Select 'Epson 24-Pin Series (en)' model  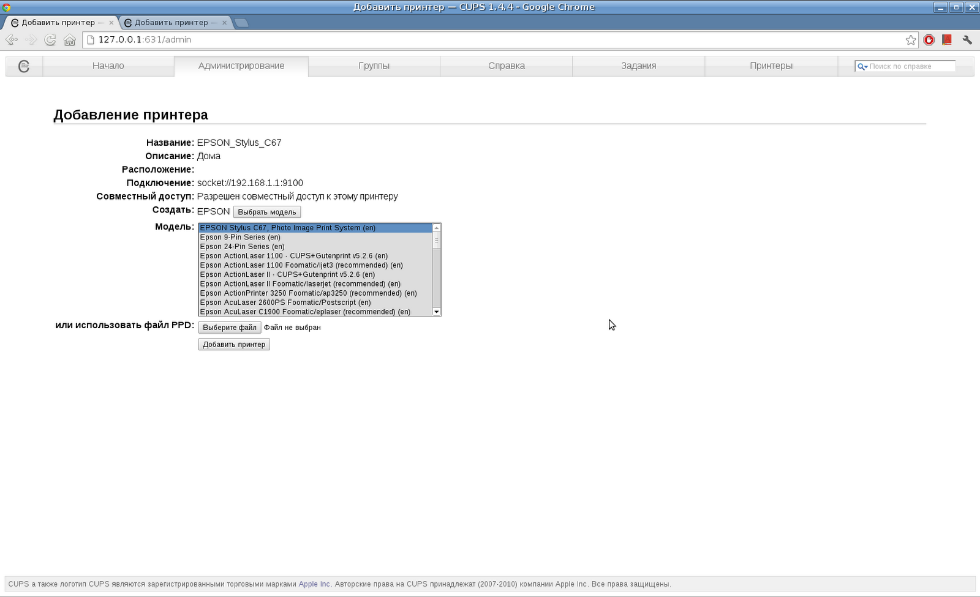(x=315, y=247)
